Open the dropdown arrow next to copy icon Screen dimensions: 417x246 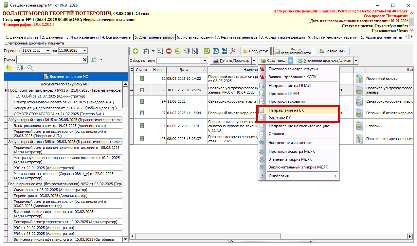tap(153, 51)
